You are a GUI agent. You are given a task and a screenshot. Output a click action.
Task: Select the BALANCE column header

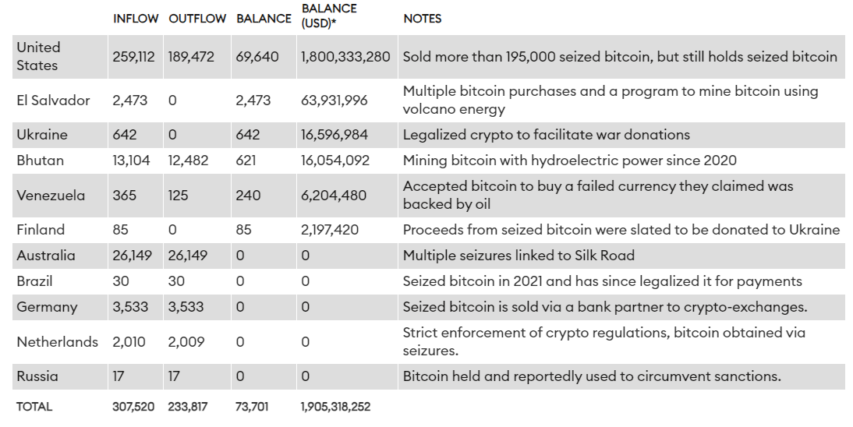click(x=264, y=19)
